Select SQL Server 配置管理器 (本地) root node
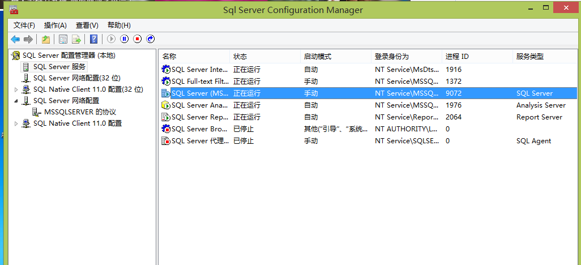Screen dimensions: 581x265 point(69,55)
